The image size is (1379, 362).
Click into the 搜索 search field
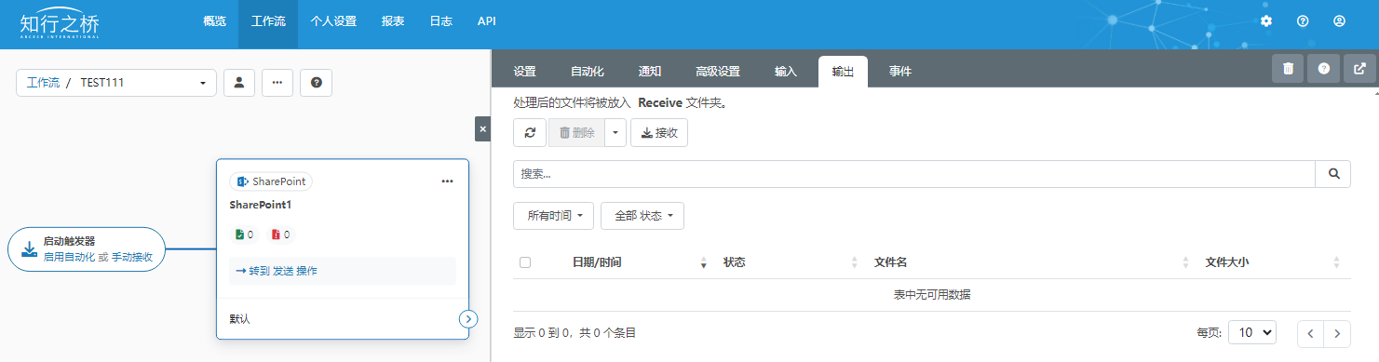(914, 173)
